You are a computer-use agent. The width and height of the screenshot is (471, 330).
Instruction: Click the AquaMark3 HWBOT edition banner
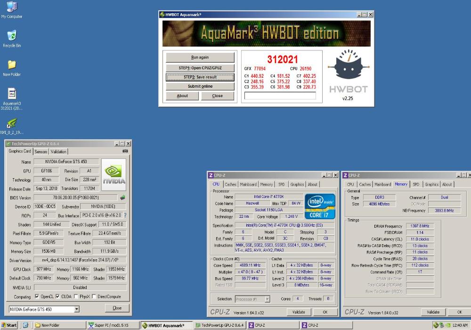(267, 33)
